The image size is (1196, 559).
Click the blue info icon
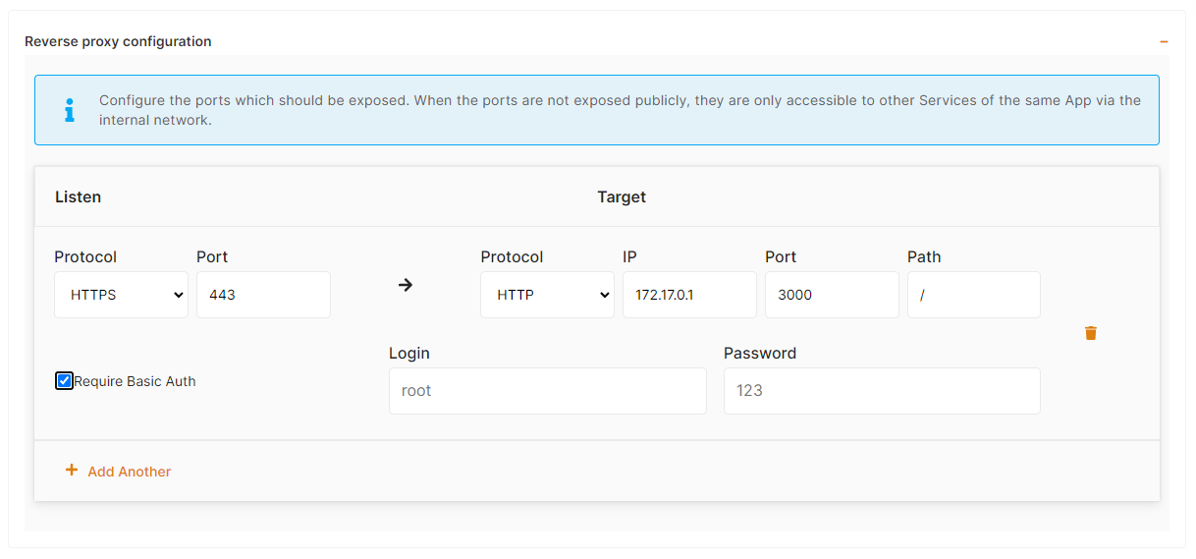coord(69,110)
